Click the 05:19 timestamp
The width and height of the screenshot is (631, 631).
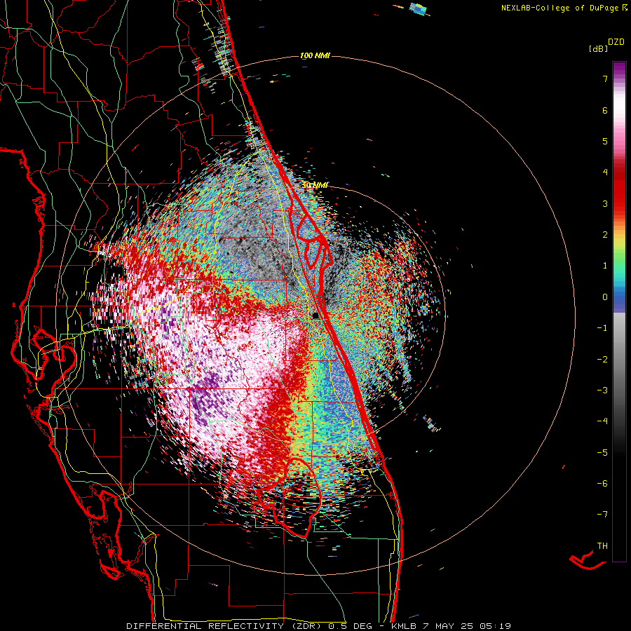(x=496, y=626)
